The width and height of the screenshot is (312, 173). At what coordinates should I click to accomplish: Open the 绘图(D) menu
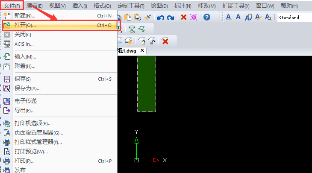coord(159,6)
